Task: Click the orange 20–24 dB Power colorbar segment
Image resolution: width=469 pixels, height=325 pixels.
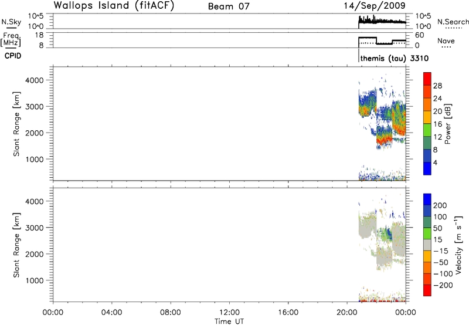Action: tap(427, 104)
